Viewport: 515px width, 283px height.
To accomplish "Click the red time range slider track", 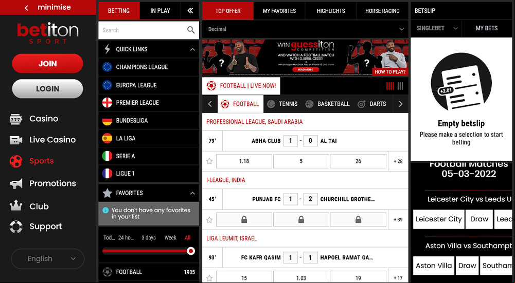I will tap(145, 251).
